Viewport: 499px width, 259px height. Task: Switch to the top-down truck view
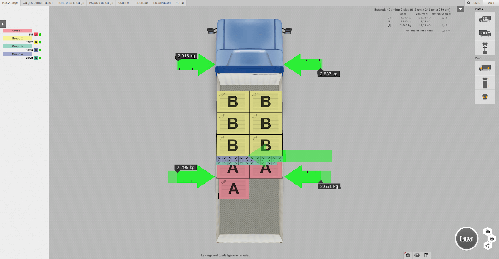click(485, 48)
